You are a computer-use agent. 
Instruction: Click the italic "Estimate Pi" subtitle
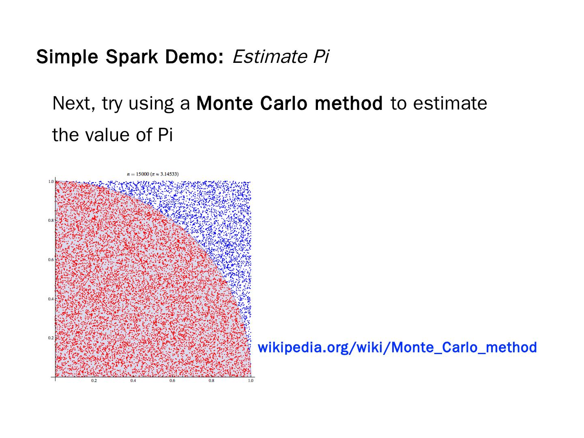pos(280,57)
